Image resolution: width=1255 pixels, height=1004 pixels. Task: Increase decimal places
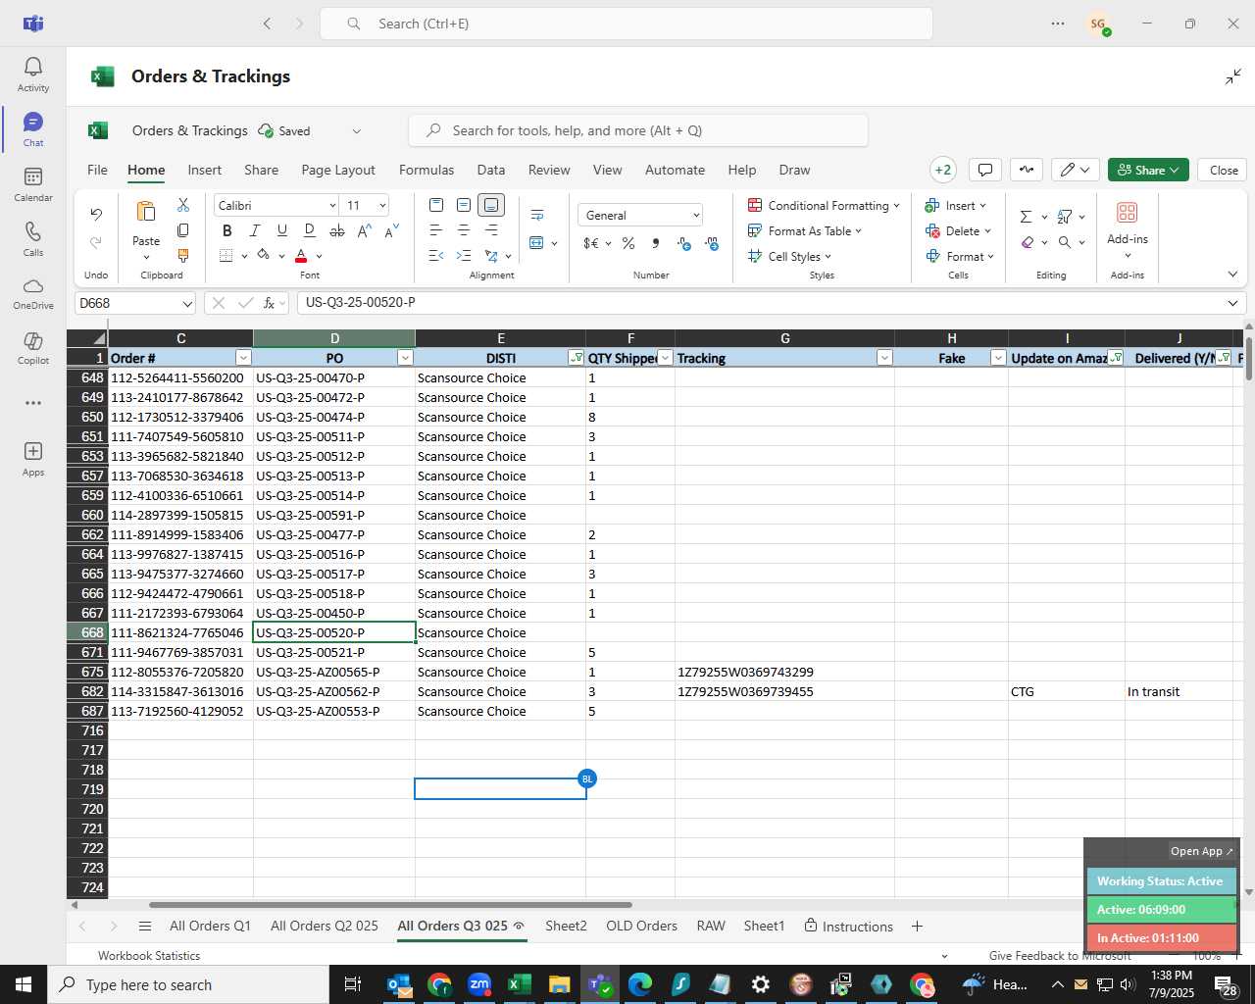point(684,243)
